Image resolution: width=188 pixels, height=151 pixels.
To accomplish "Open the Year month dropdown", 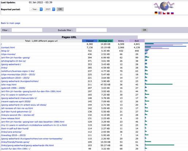I will tap(36, 9).
